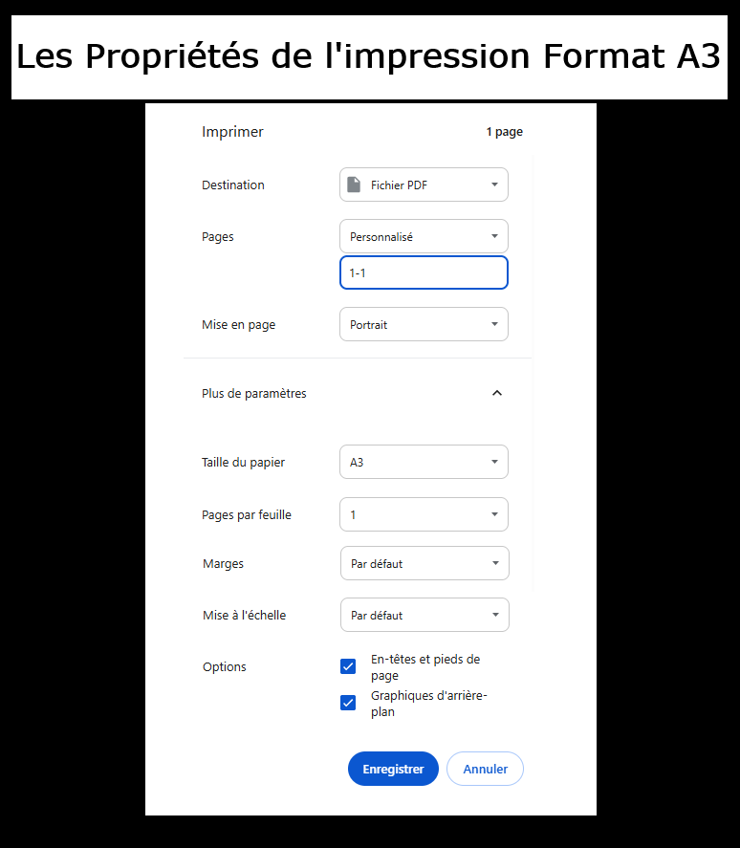Click the arrow icon on Mise à l'échelle
Image resolution: width=740 pixels, height=848 pixels.
pyautogui.click(x=494, y=615)
